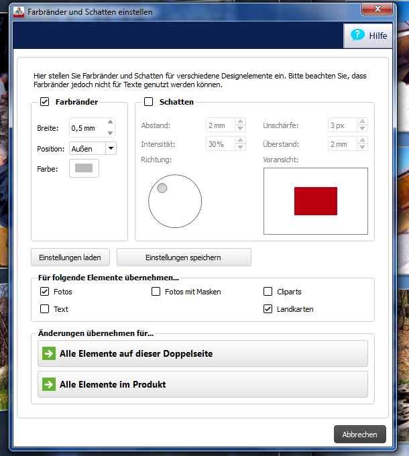The width and height of the screenshot is (409, 456).
Task: Click green arrow icon beside Produkt option
Action: tap(48, 384)
